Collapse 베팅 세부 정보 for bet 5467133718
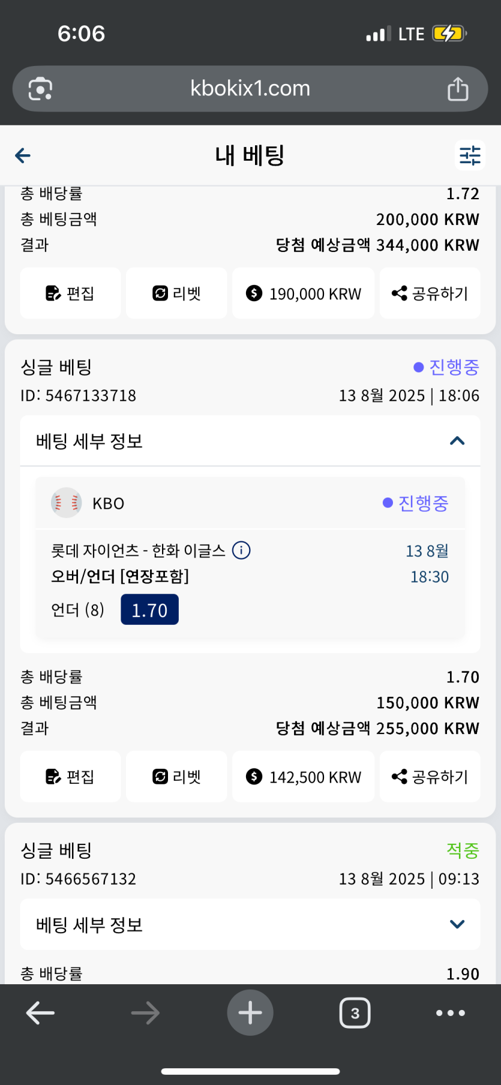The image size is (501, 1085). tap(457, 441)
